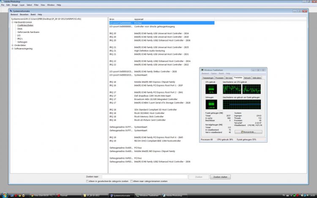Select the Systeemoverzicht root node

46,19
